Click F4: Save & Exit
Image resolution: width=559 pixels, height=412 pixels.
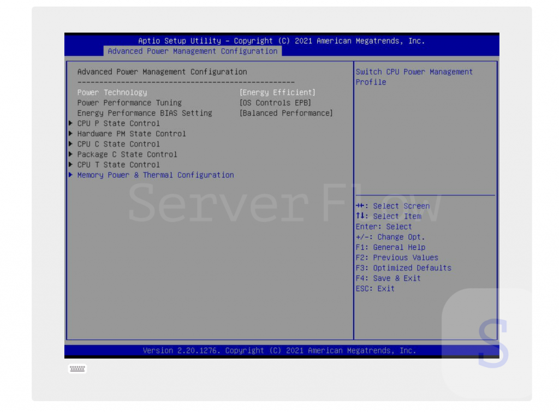[x=388, y=278]
